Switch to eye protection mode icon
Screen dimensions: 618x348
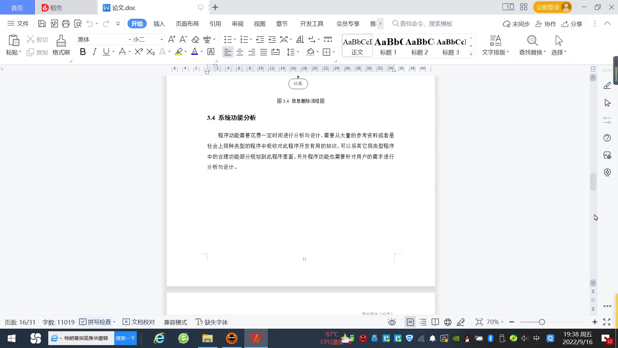point(392,322)
